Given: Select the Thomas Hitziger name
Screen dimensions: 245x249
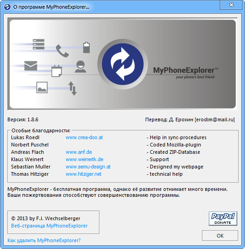Looking at the screenshot, I should click(30, 174).
